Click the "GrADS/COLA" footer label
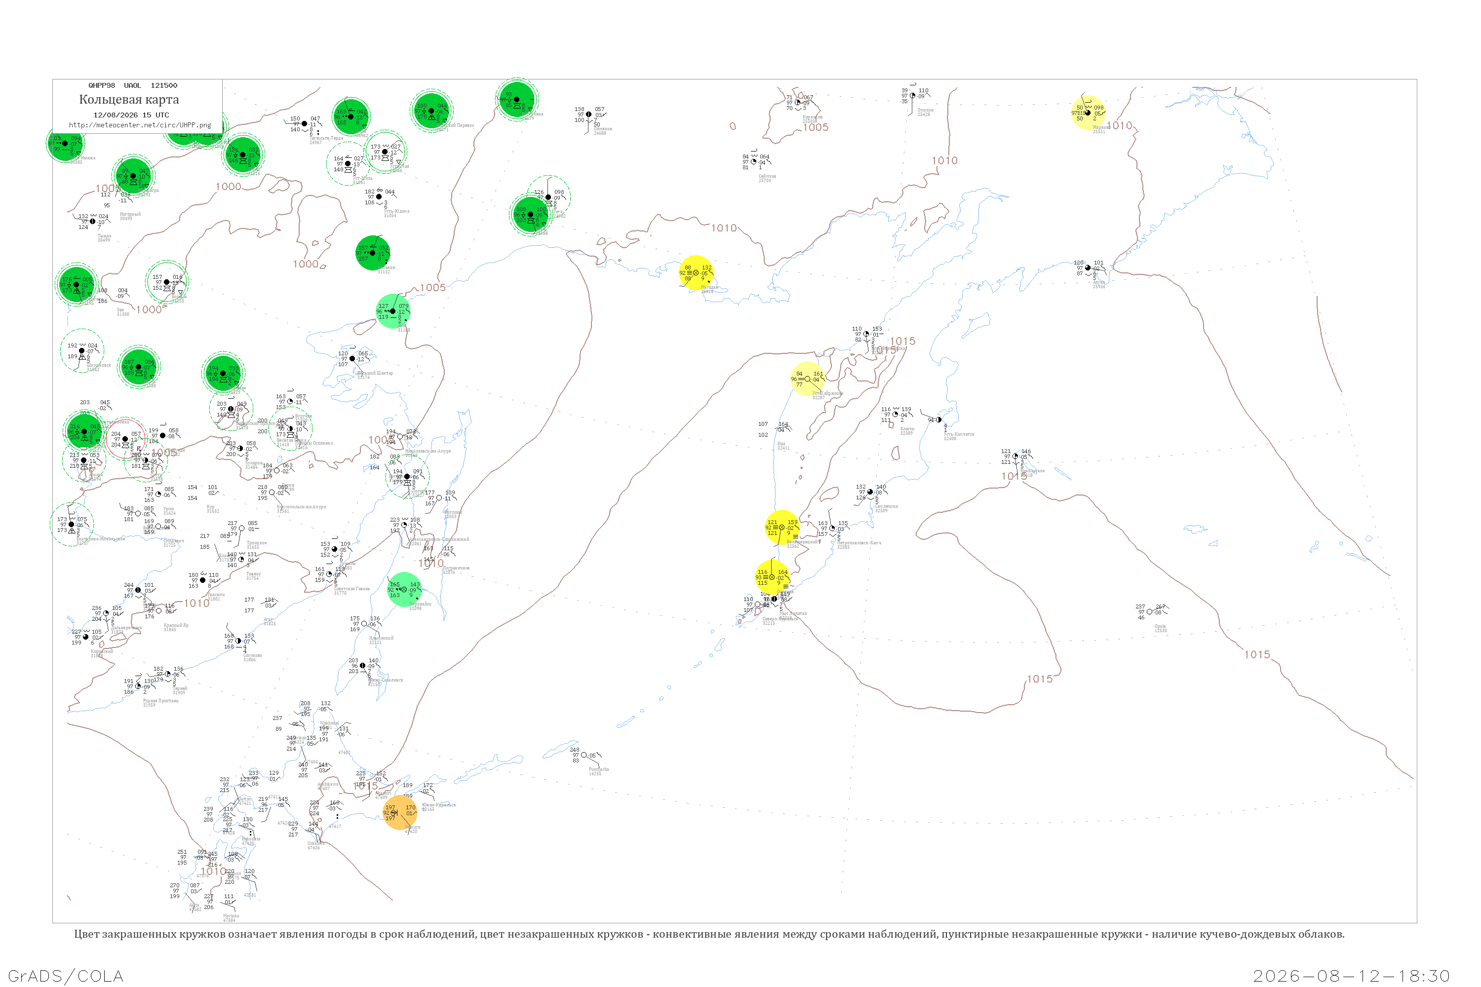This screenshot has width=1481, height=987. pos(66,976)
